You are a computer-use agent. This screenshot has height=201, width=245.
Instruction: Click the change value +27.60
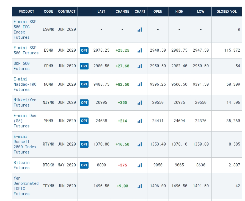point(122,66)
